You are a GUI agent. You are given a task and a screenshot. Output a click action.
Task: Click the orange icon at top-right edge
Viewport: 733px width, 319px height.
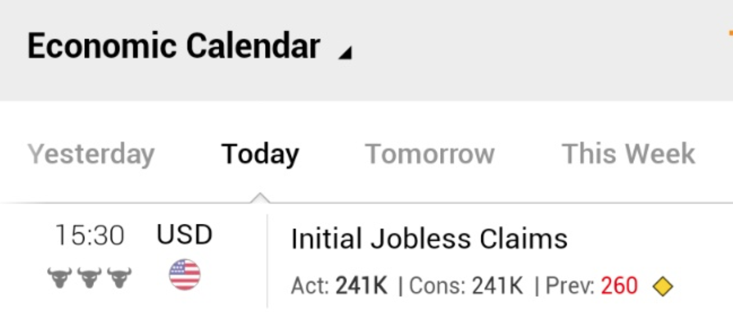pyautogui.click(x=730, y=34)
